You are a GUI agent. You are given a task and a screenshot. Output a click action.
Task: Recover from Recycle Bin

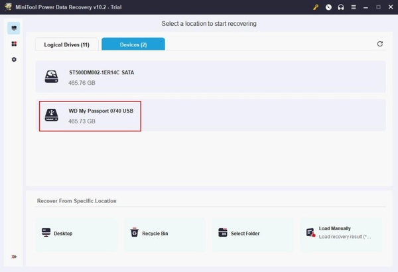[x=165, y=235]
